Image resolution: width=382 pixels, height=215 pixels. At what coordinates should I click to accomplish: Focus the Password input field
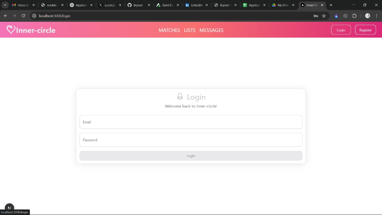[x=191, y=140]
